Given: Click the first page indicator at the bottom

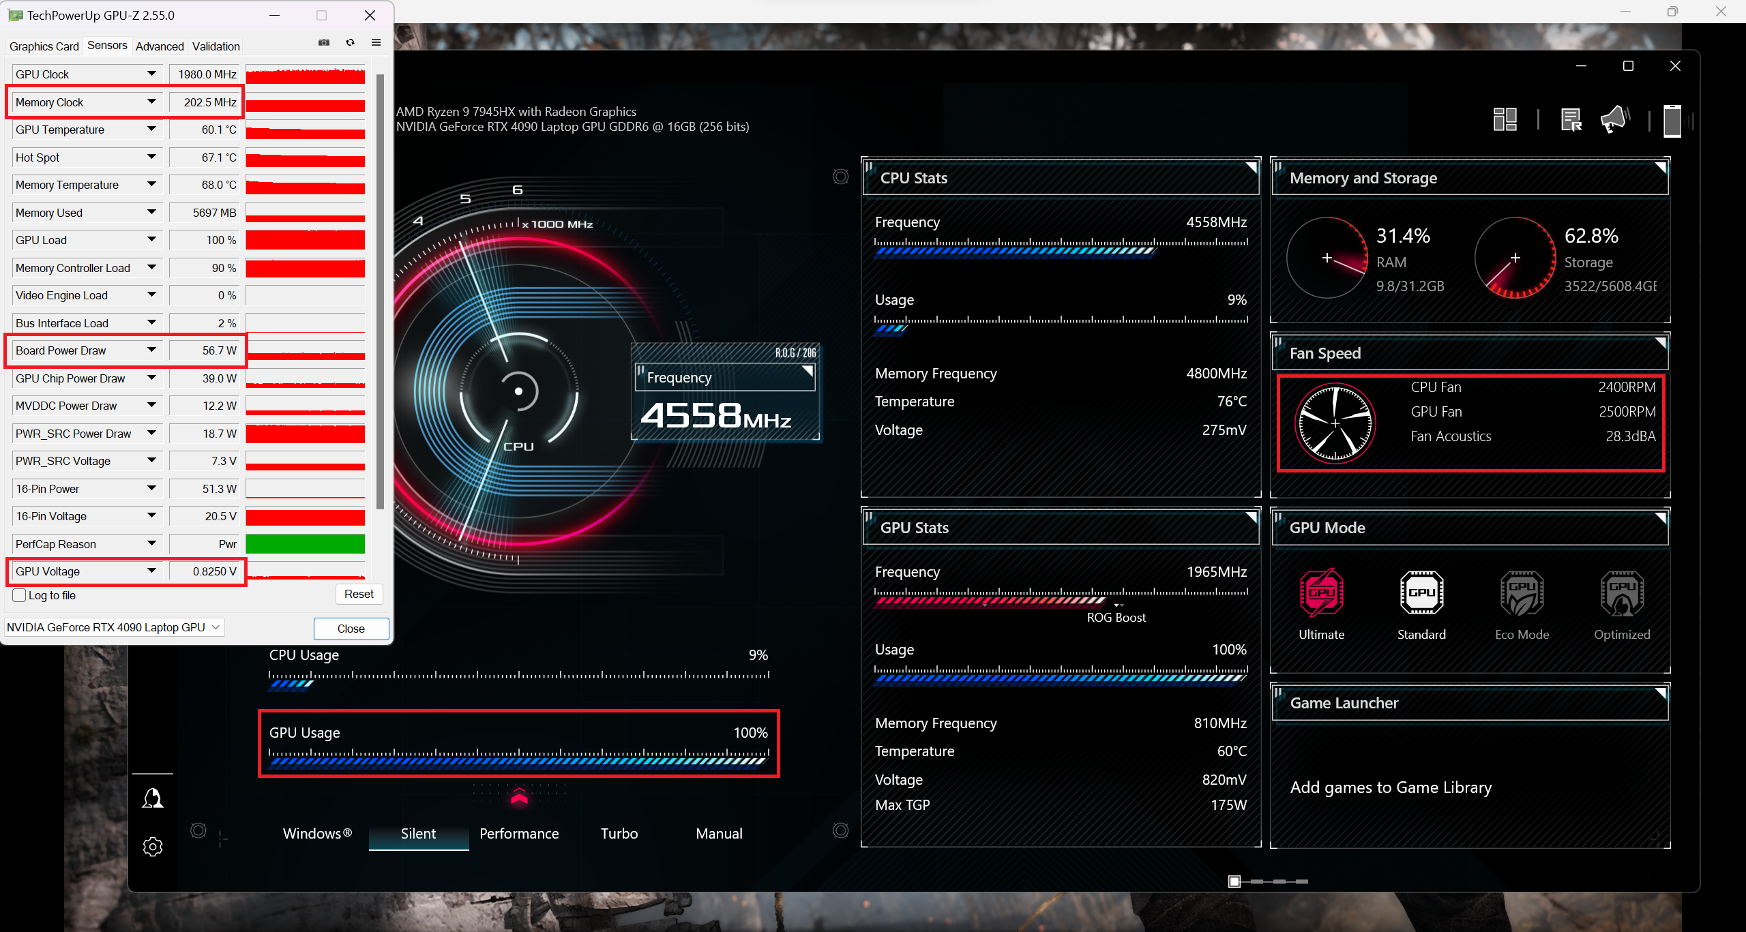Looking at the screenshot, I should 1234,882.
